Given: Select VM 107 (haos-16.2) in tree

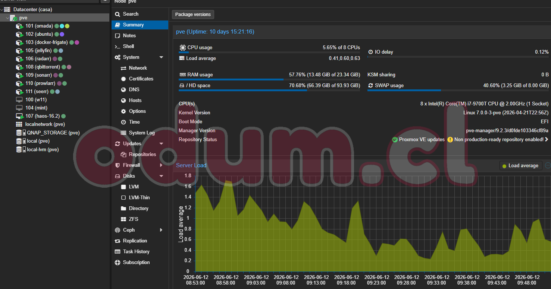Looking at the screenshot, I should point(43,116).
